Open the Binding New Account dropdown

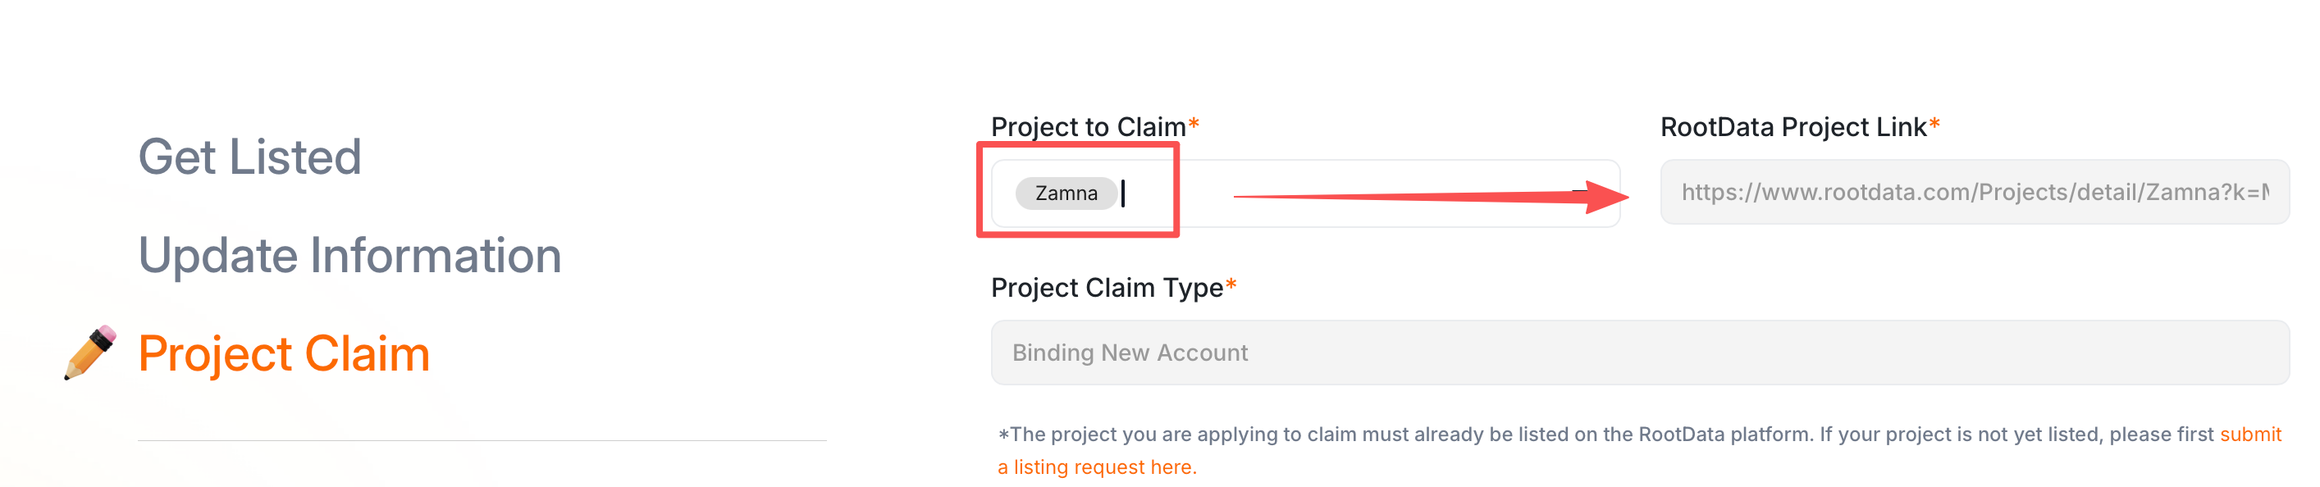1639,353
